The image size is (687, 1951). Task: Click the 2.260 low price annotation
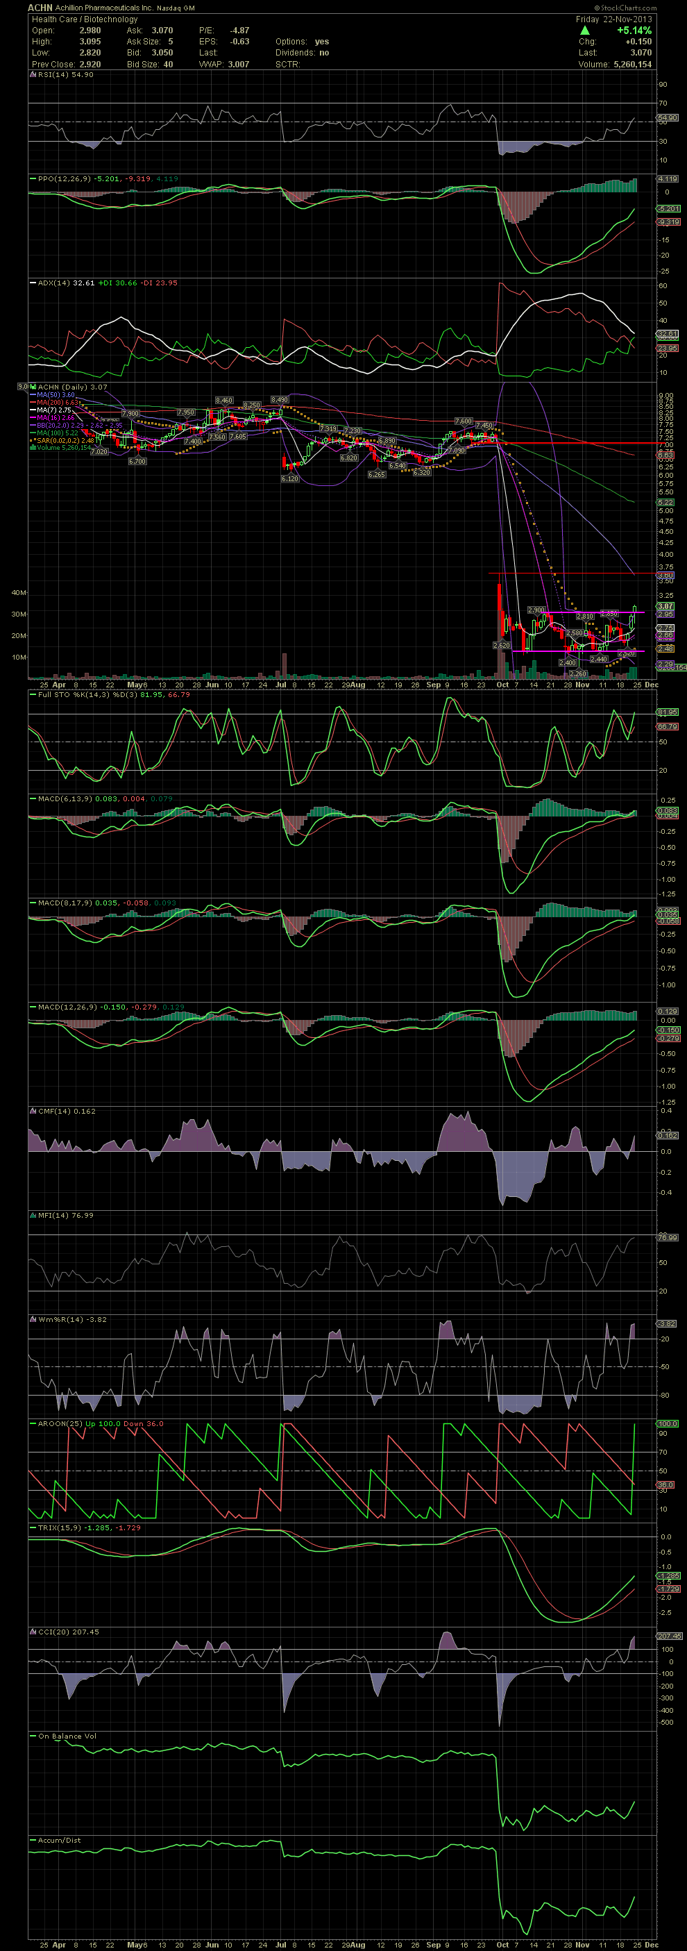(578, 673)
